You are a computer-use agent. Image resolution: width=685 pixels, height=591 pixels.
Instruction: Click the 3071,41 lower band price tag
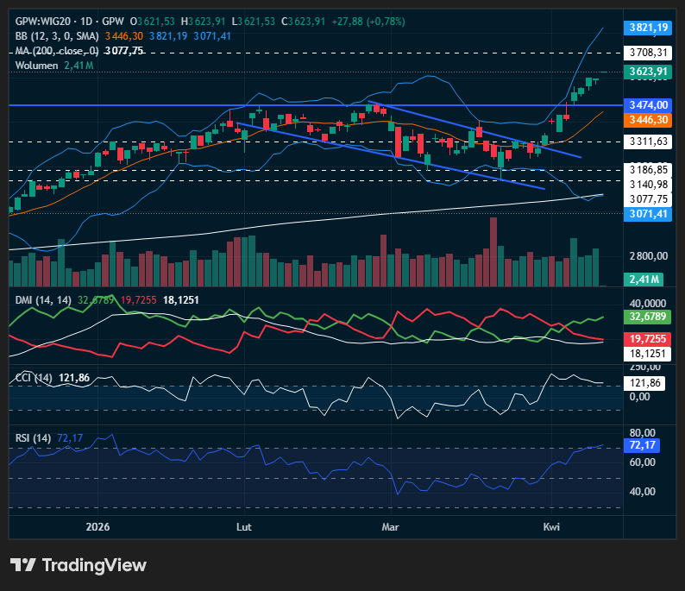[648, 213]
